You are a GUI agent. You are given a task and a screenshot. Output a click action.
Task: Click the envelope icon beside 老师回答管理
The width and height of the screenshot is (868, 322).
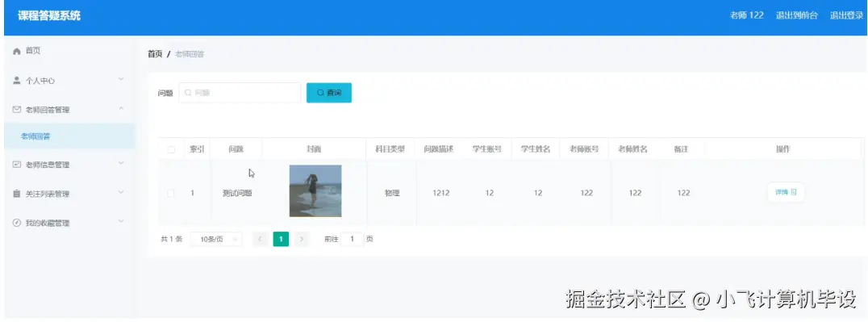pyautogui.click(x=17, y=110)
